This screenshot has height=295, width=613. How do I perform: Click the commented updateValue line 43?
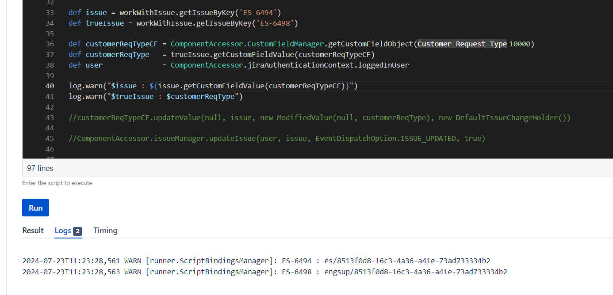(x=319, y=117)
